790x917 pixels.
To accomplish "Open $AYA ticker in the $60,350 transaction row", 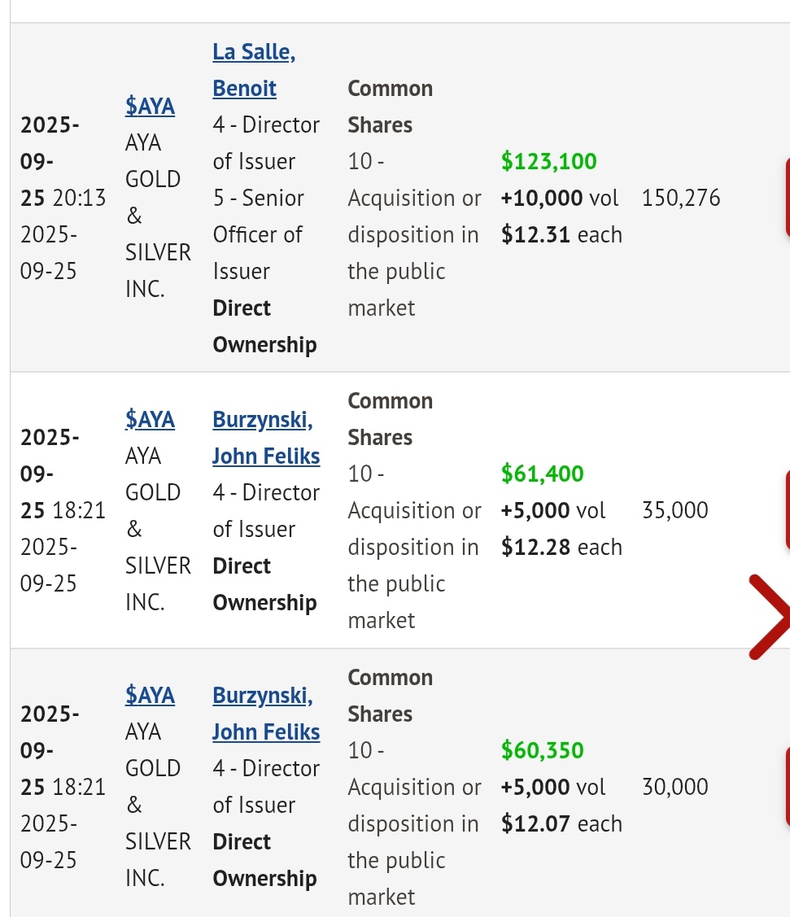I will tap(150, 696).
